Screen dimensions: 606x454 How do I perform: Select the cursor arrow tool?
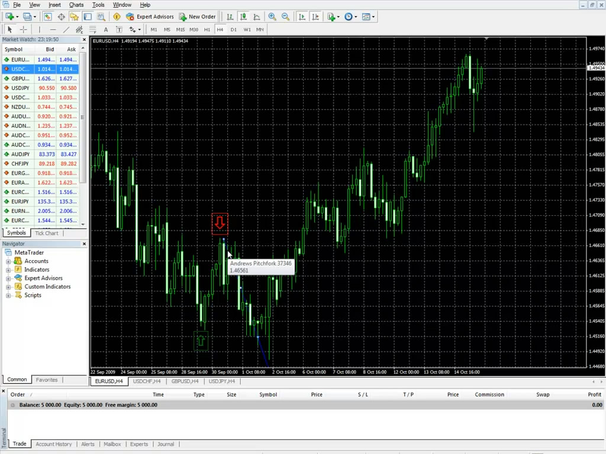(x=10, y=30)
